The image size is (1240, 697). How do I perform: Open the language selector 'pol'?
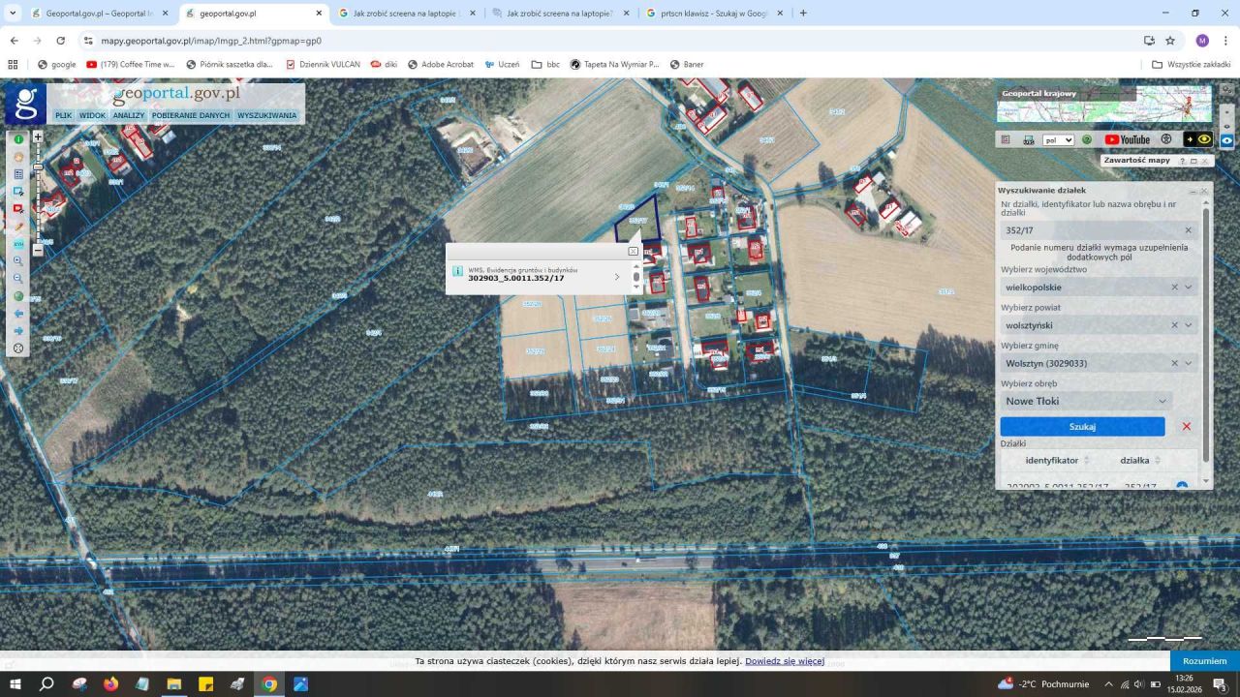pos(1058,139)
